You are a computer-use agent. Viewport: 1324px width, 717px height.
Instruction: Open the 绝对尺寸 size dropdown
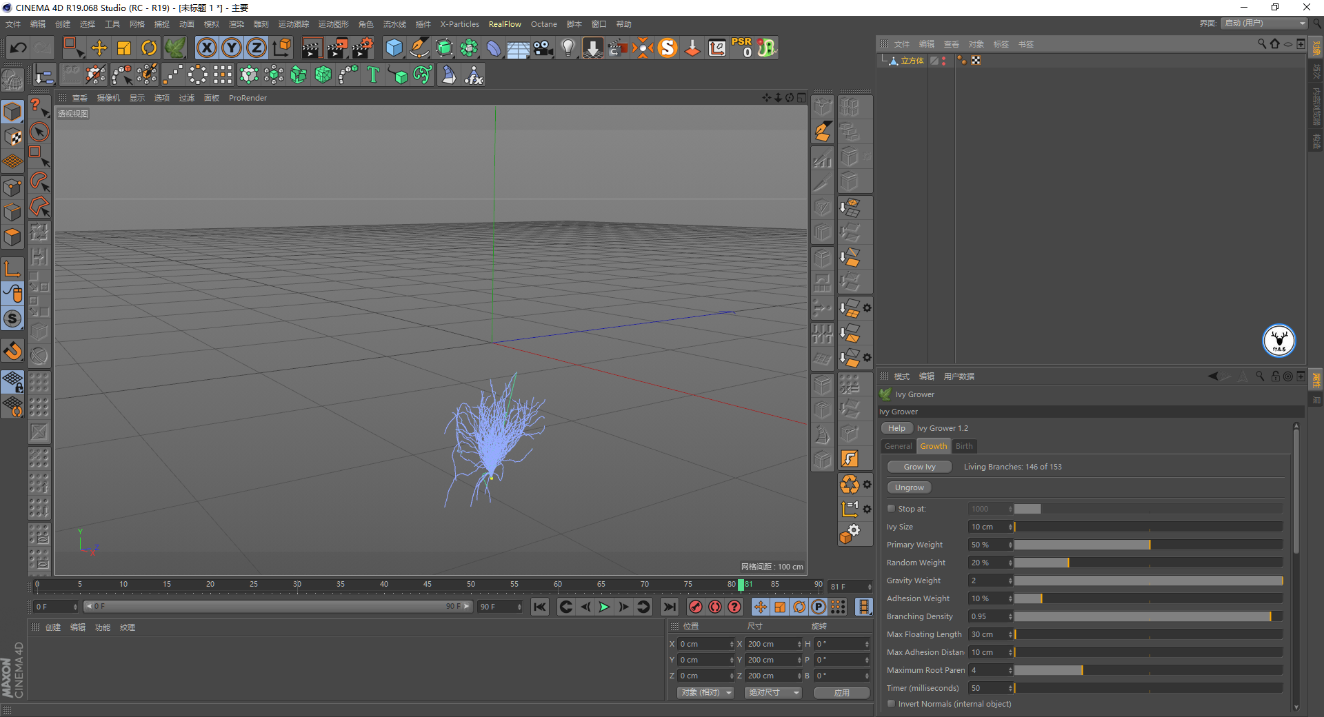coord(773,692)
